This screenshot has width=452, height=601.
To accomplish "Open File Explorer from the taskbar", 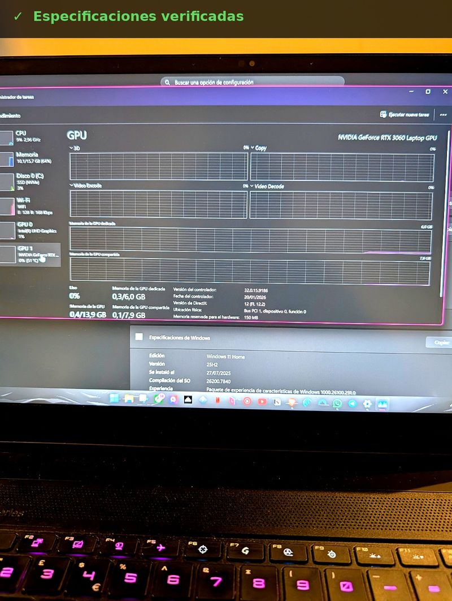I will tap(129, 398).
